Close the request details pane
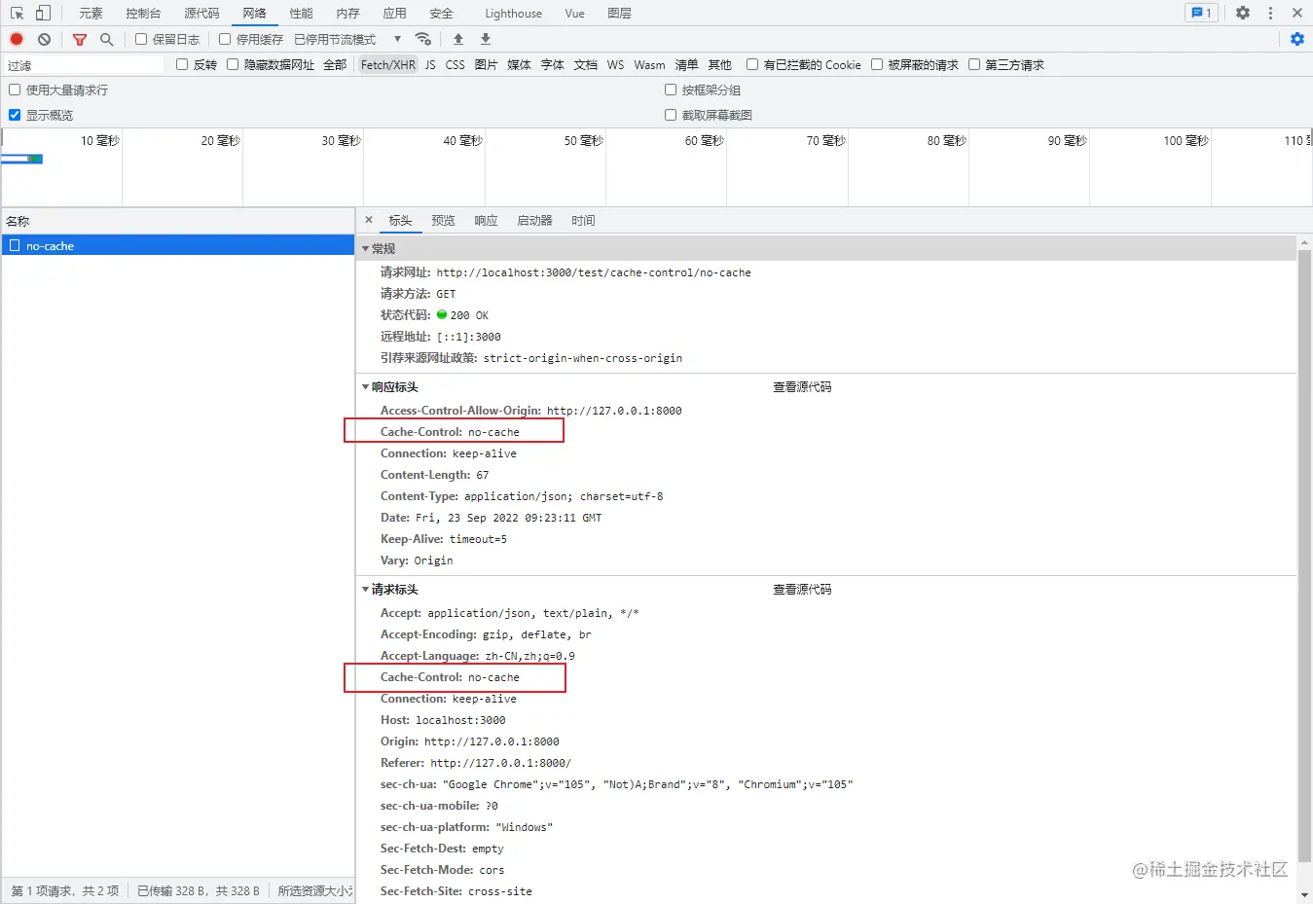 (369, 220)
